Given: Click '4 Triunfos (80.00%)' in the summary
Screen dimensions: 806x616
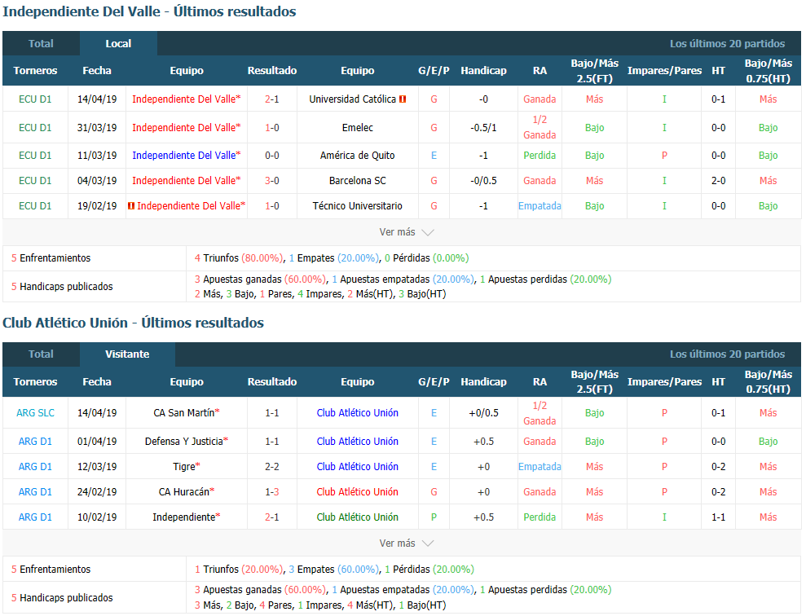Looking at the screenshot, I should [239, 258].
